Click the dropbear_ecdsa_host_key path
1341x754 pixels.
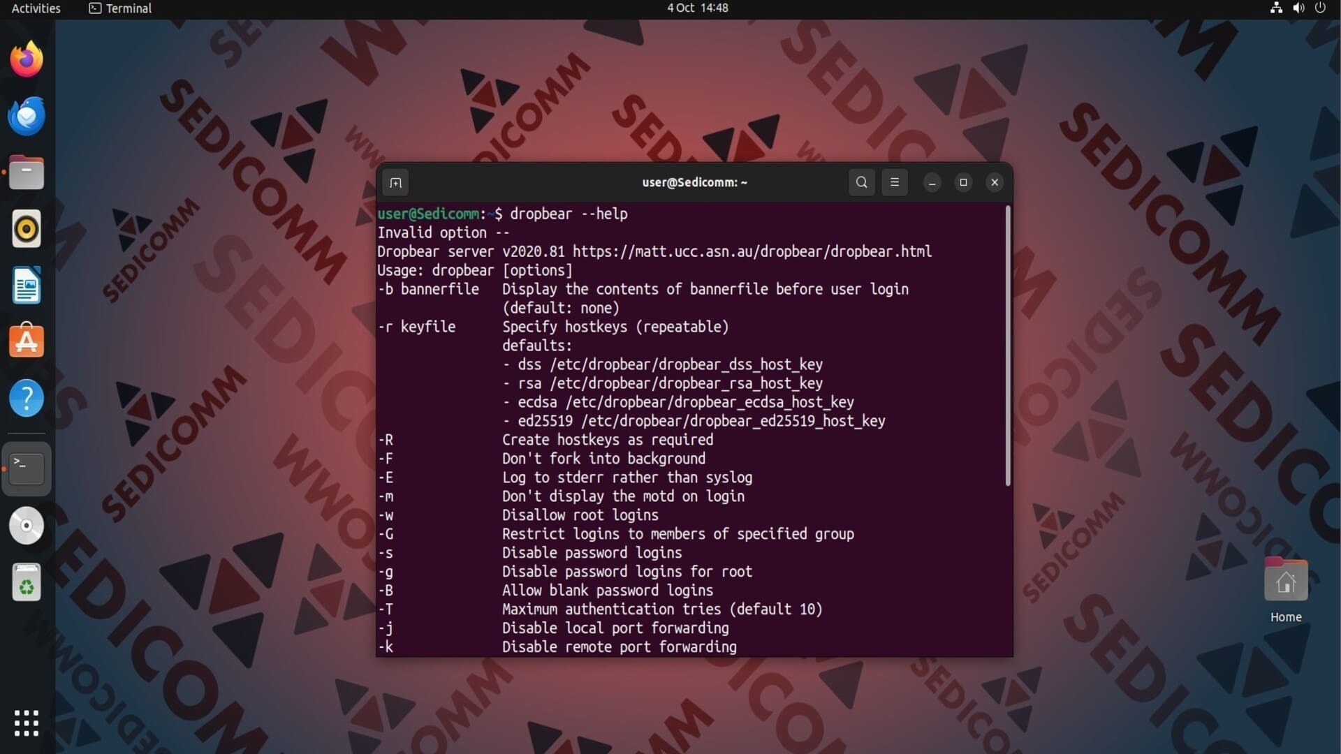[710, 402]
